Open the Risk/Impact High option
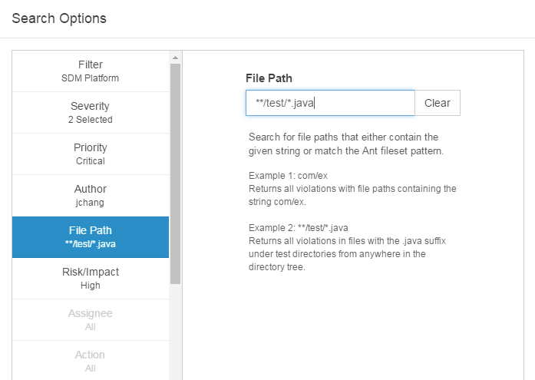This screenshot has width=535, height=380. coord(91,279)
